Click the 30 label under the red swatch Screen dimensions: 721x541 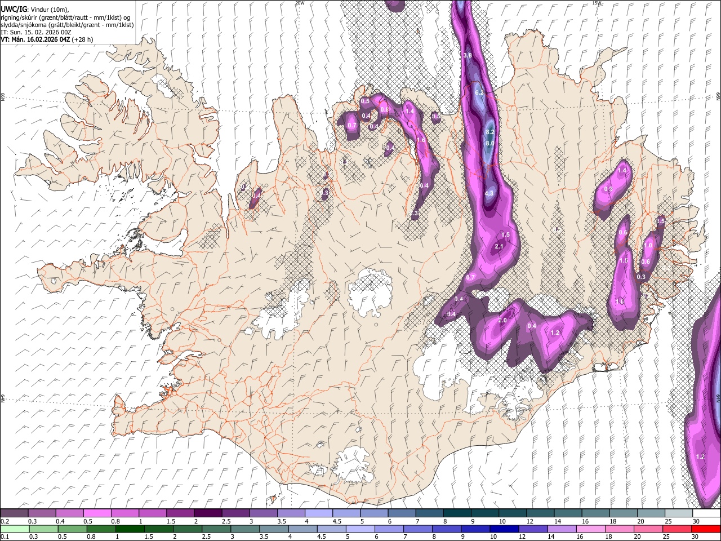point(696,537)
